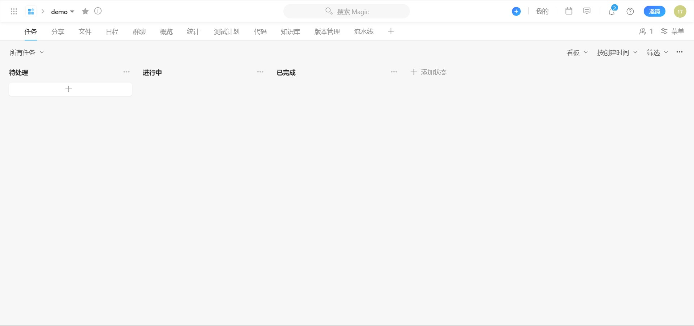
Task: Expand the 所有任务 filter dropdown
Action: tap(26, 52)
